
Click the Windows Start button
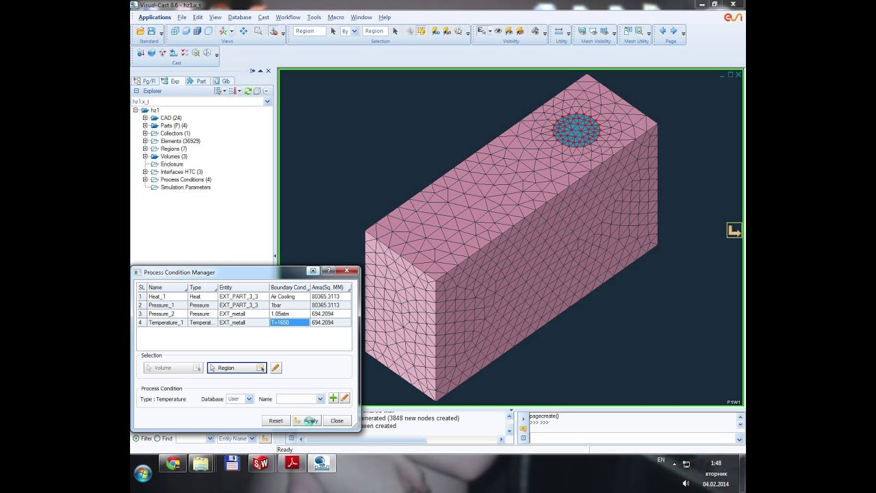(143, 473)
